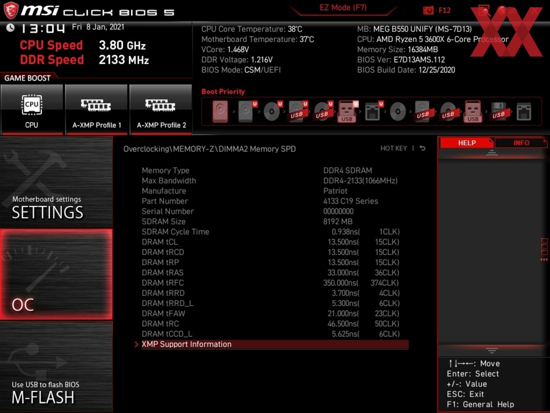Image resolution: width=550 pixels, height=413 pixels.
Task: Click the Boot Priority heading
Action: 223,92
